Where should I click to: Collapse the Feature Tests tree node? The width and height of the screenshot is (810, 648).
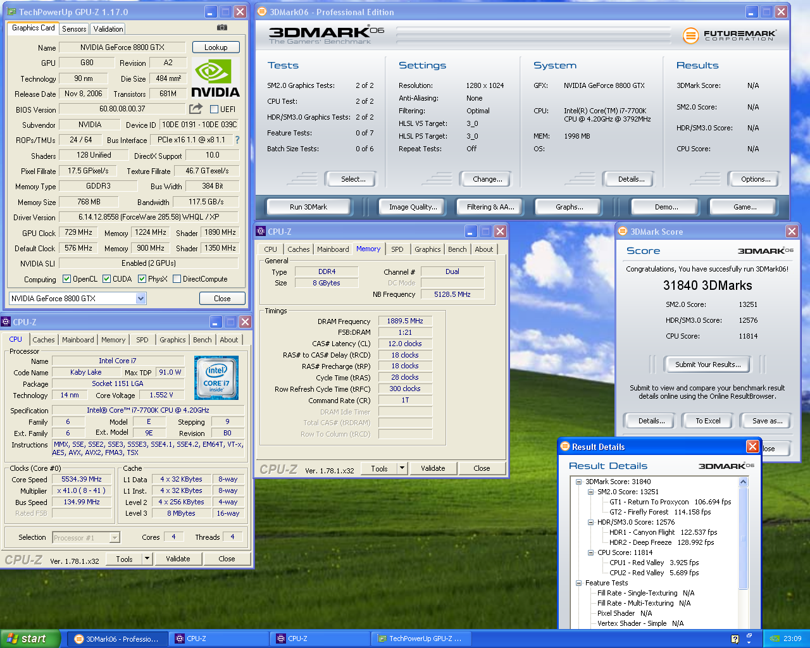pyautogui.click(x=578, y=583)
